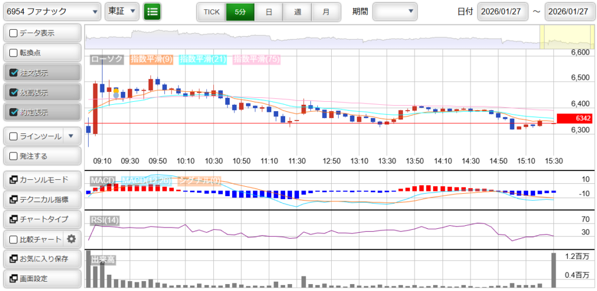
Task: Click the green list view icon
Action: click(x=152, y=11)
